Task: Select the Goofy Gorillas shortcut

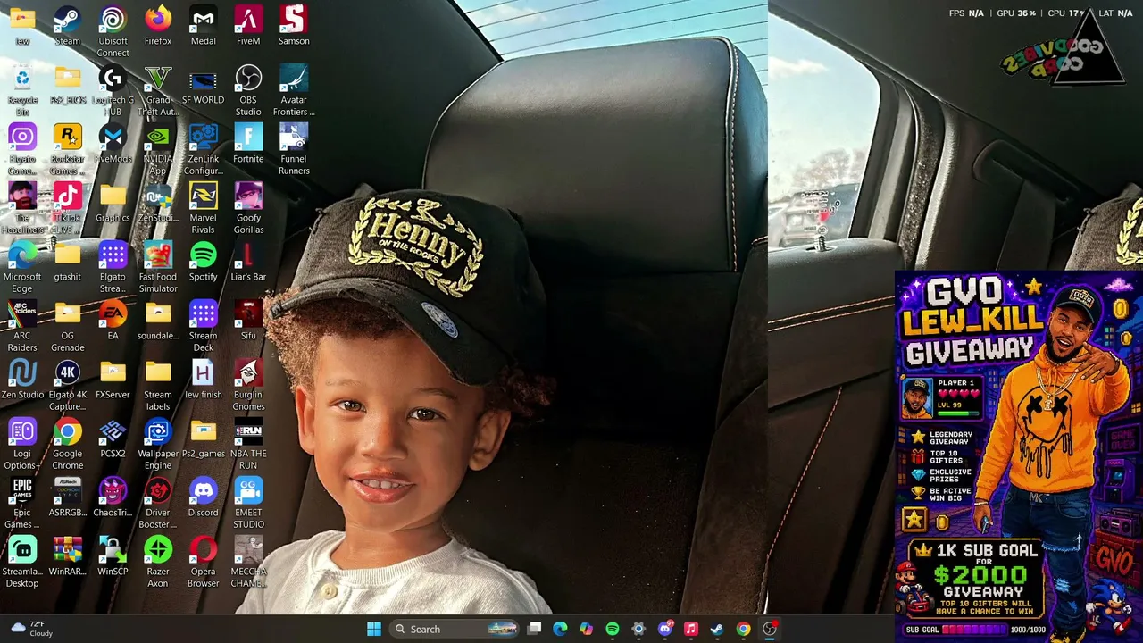Action: coord(248,209)
